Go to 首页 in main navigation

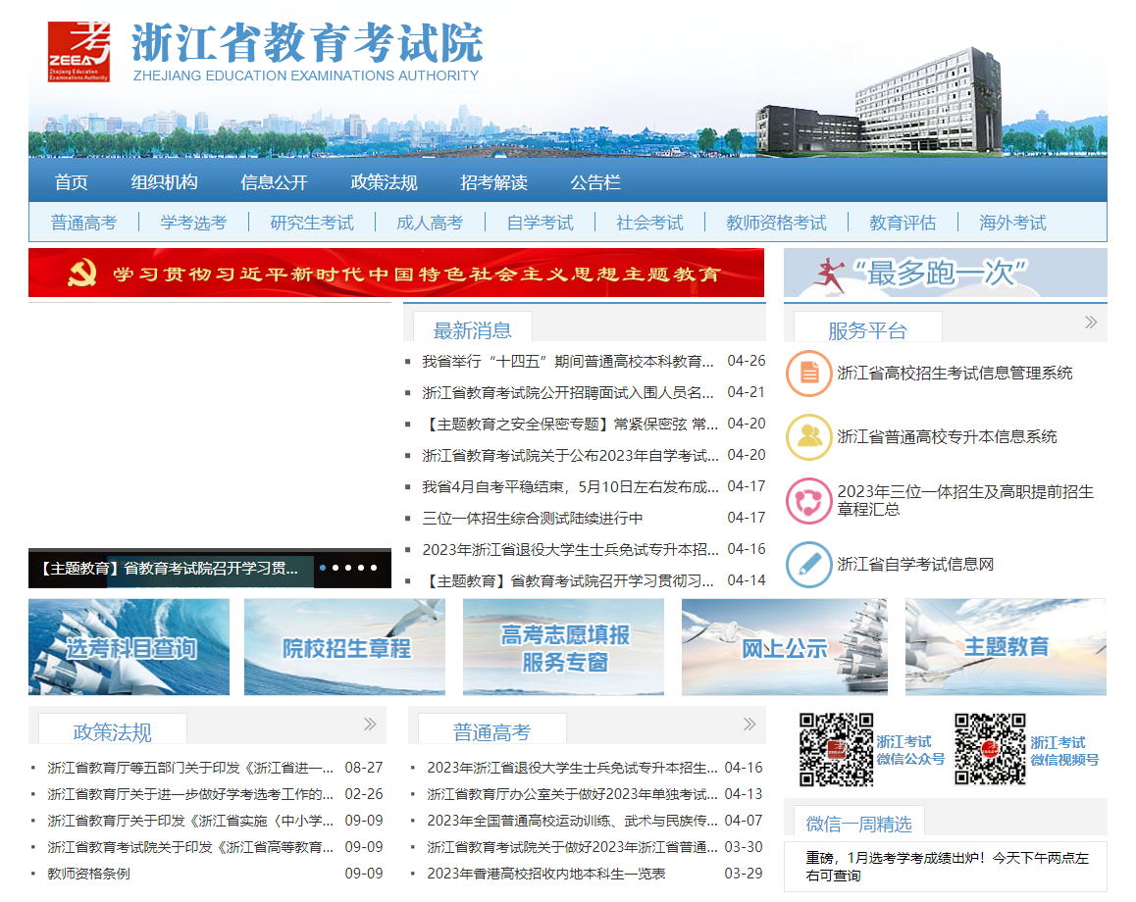point(71,182)
